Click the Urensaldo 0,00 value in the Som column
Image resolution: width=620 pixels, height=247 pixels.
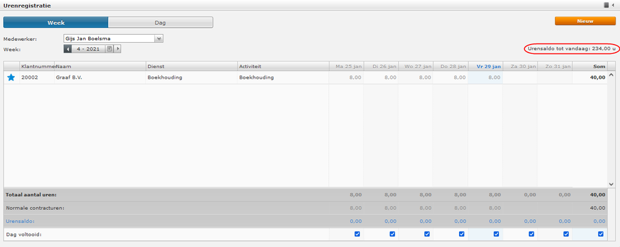(x=599, y=221)
